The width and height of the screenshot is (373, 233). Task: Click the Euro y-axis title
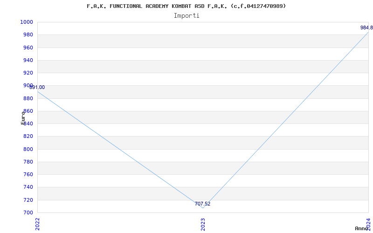23,118
